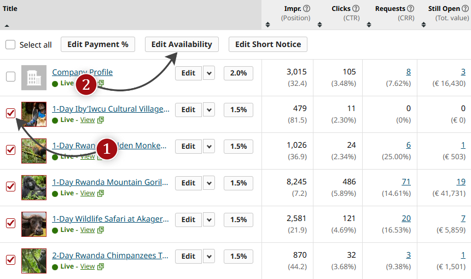
Task: Click external link icon for Akagera Wildlife Safari
Action: (100, 230)
